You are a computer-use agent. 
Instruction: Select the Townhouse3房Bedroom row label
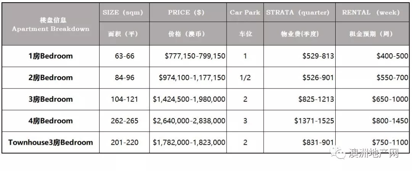(51, 143)
